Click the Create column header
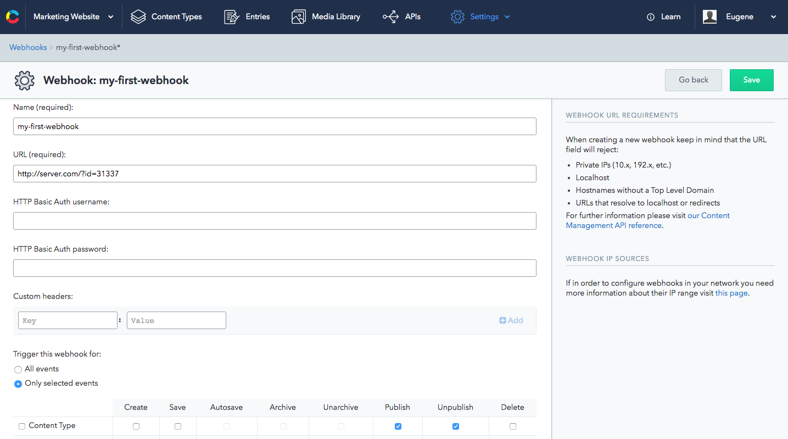 [136, 407]
